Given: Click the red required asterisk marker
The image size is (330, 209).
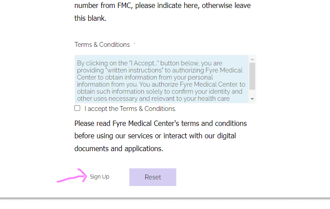Looking at the screenshot, I should [135, 43].
